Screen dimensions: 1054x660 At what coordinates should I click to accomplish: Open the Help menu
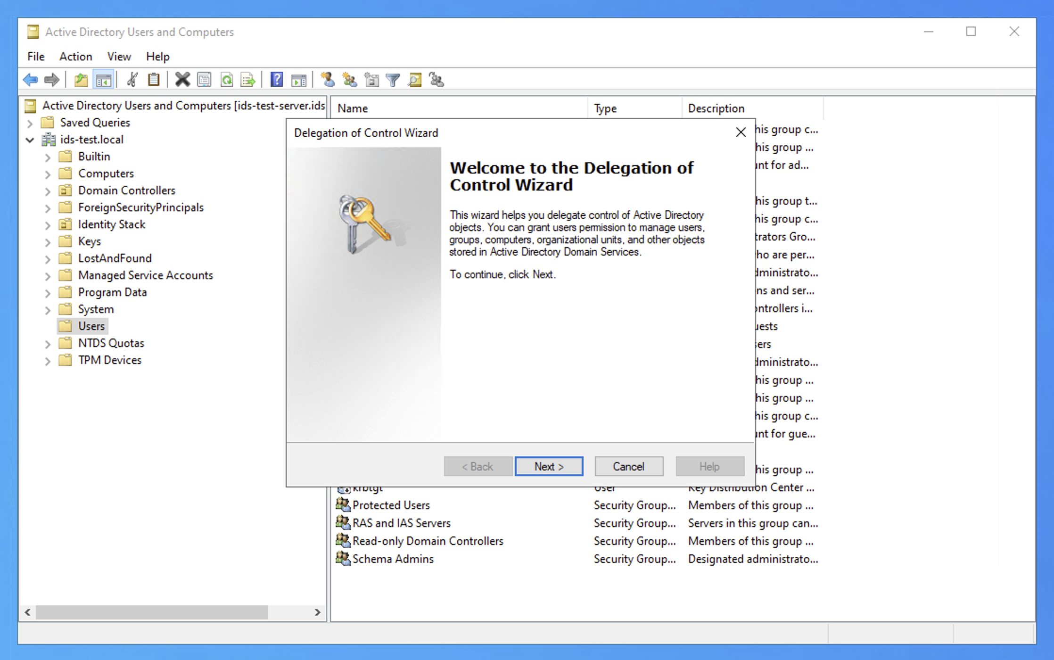coord(157,57)
